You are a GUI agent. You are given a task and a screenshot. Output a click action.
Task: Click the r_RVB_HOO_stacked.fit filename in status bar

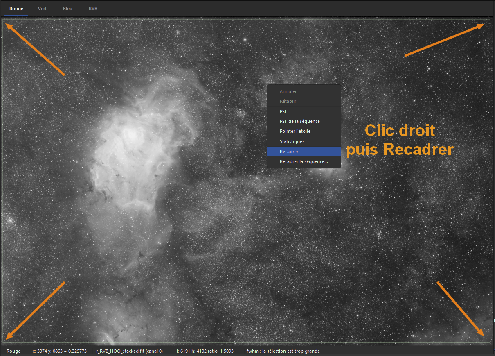129,351
